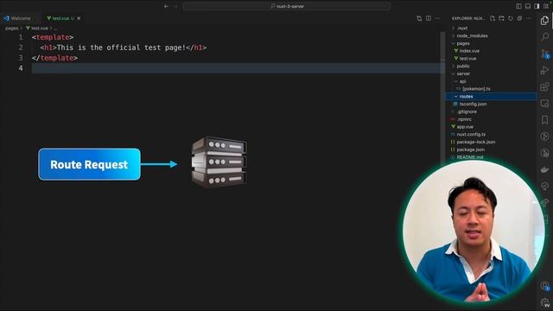This screenshot has height=311, width=553.
Task: Open the .gitignore file
Action: [x=467, y=111]
